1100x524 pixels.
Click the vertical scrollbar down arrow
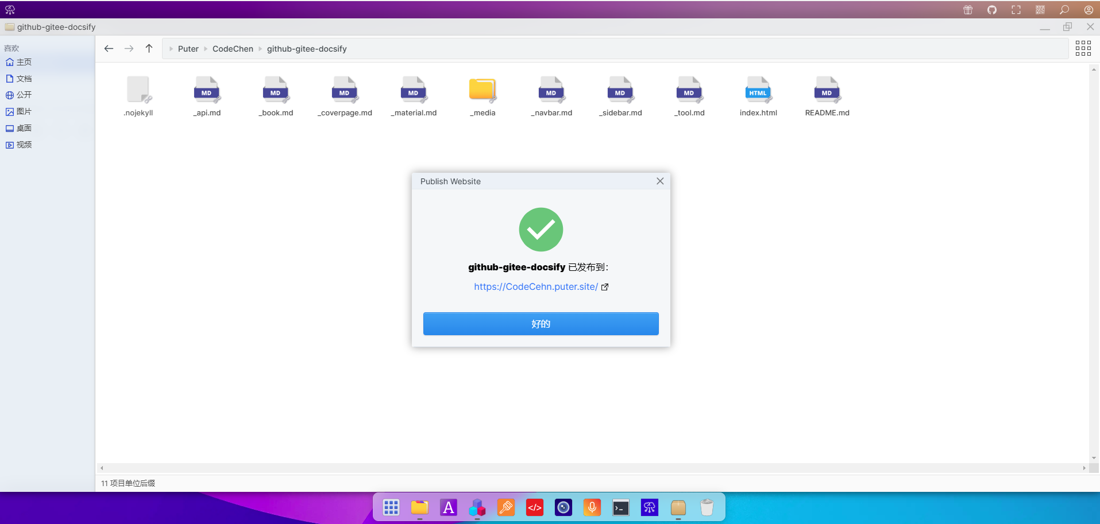click(x=1094, y=458)
